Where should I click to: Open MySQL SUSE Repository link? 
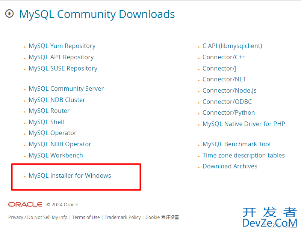[63, 69]
